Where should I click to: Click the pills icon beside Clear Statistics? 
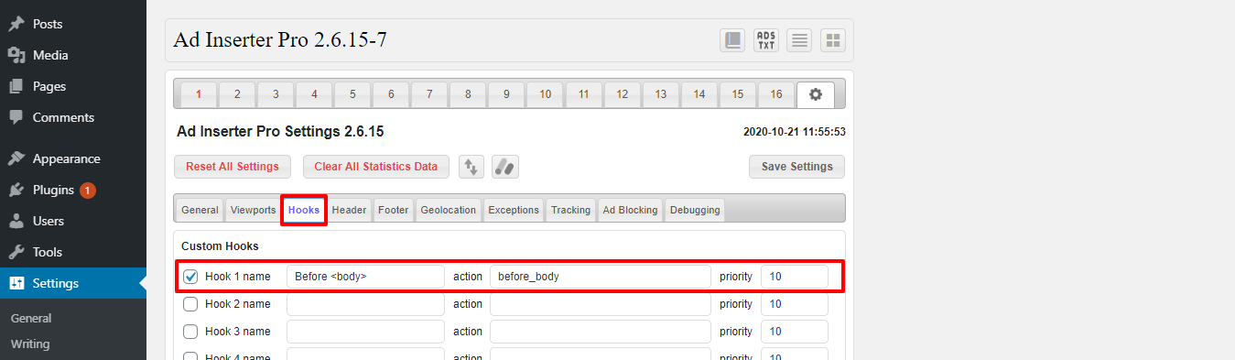point(505,167)
